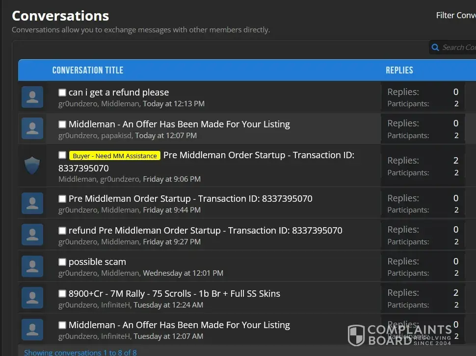Viewport: 476px width, 356px height.
Task: Click the shield avatar for Buyer MM Assistance conversation
Action: tap(32, 166)
